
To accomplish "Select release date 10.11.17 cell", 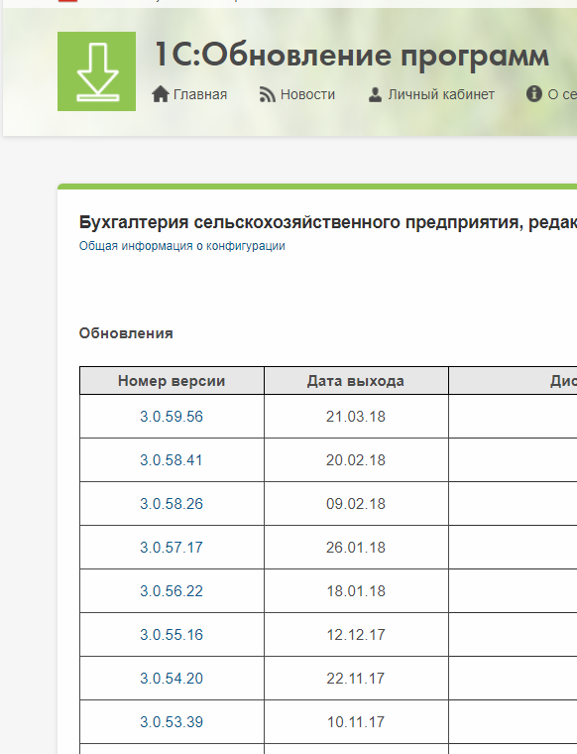I will point(356,722).
